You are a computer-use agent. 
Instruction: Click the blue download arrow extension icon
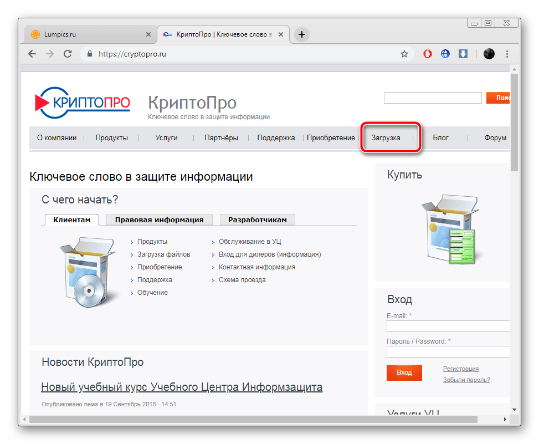click(x=463, y=54)
